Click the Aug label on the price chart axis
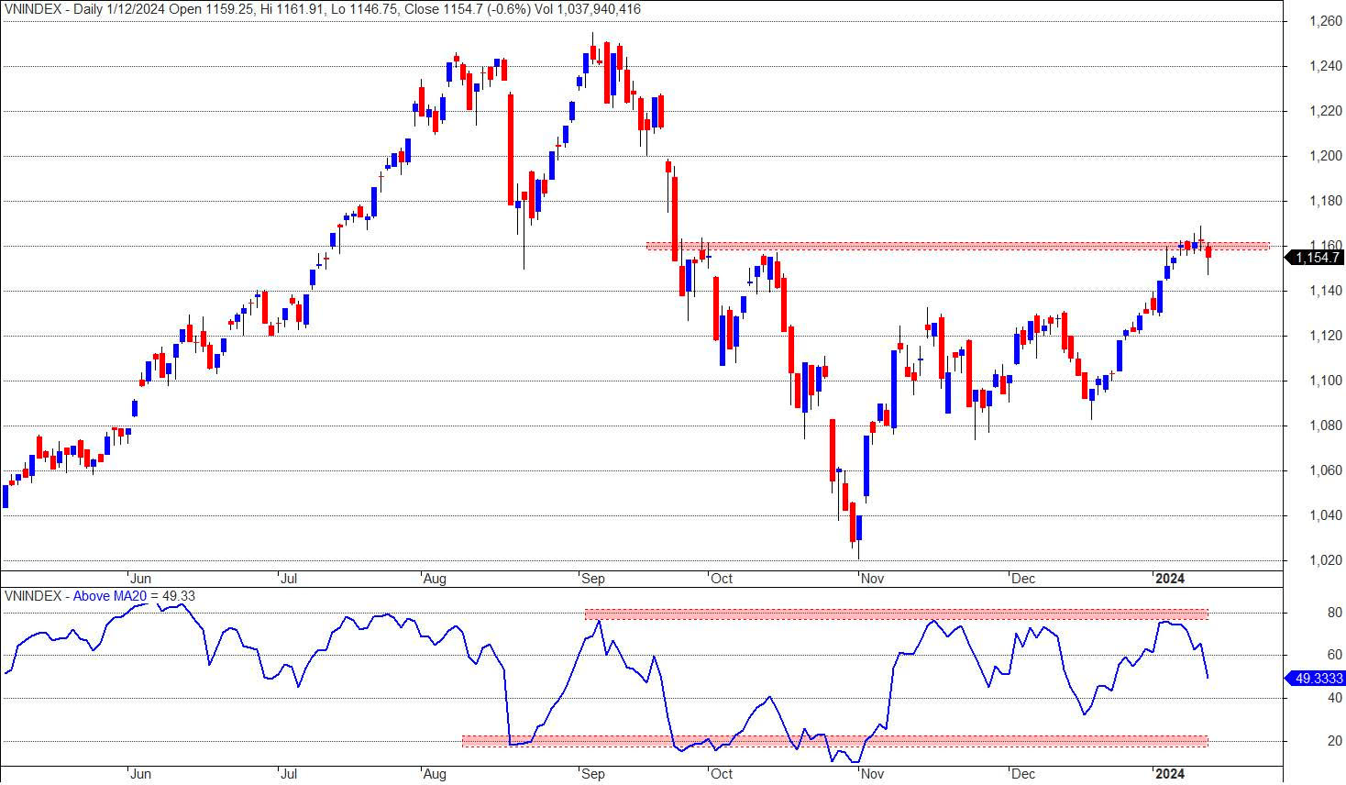The width and height of the screenshot is (1346, 785). coord(434,579)
